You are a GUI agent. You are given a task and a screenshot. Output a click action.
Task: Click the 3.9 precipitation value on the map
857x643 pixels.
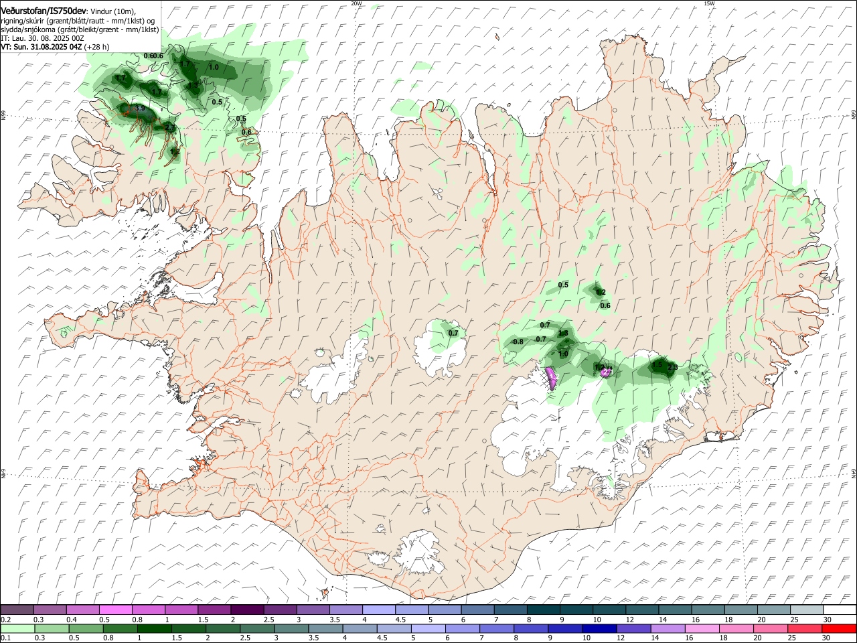pyautogui.click(x=139, y=109)
